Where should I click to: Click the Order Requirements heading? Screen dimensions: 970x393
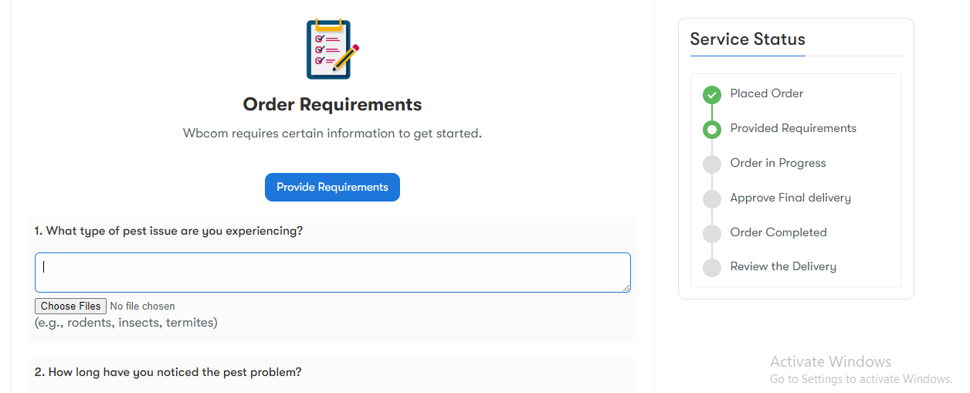coord(332,104)
